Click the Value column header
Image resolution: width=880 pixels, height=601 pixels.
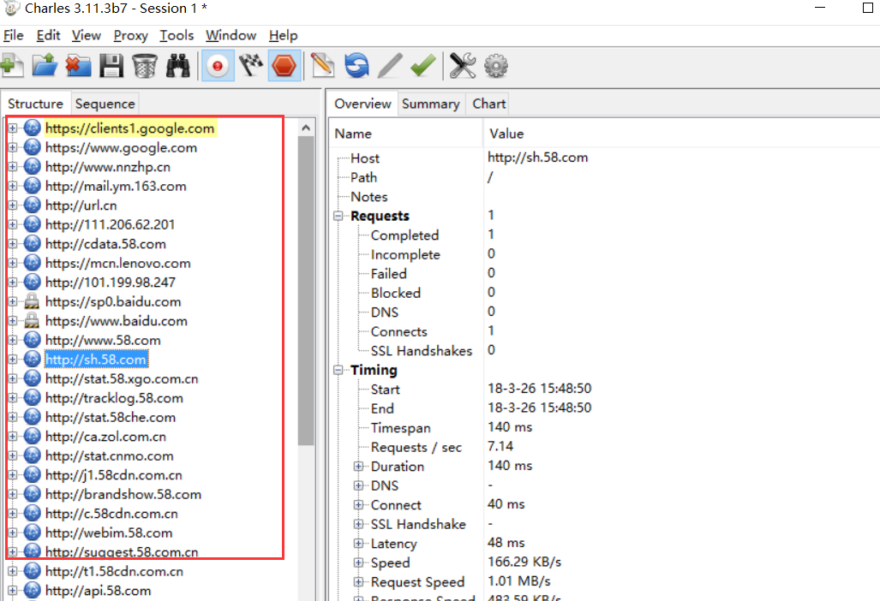[x=681, y=134]
